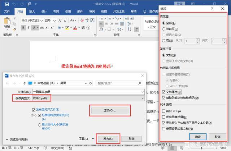Toggle Document properties checkbox
The image size is (231, 151).
(164, 92)
